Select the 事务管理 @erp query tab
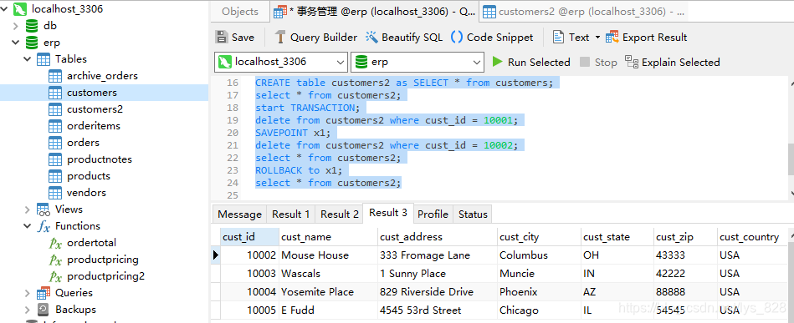 [374, 11]
